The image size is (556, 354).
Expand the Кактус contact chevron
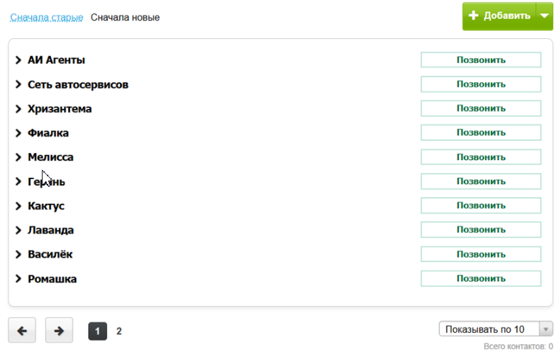[x=18, y=206]
